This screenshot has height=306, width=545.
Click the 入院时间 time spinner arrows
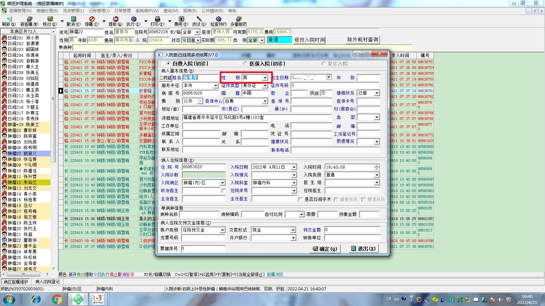point(377,167)
